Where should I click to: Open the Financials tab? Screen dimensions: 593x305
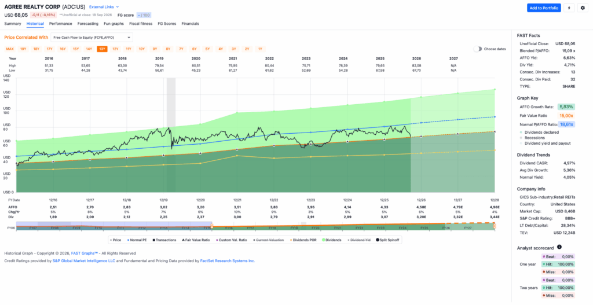(x=190, y=23)
